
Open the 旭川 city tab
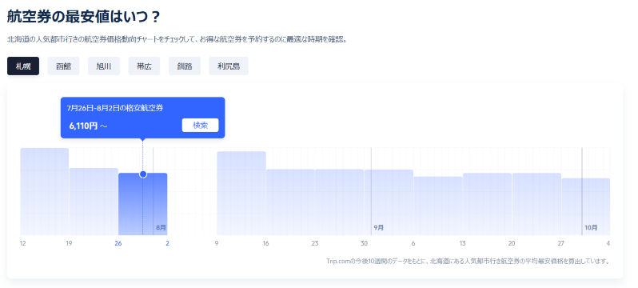point(104,66)
